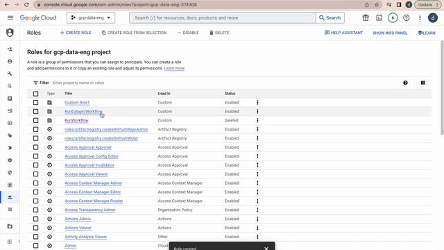Open the tag icon in IAM sidebar
This screenshot has width=444, height=250.
pyautogui.click(x=10, y=135)
